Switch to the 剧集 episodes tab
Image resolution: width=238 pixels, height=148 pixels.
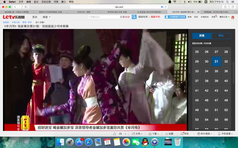point(202,36)
